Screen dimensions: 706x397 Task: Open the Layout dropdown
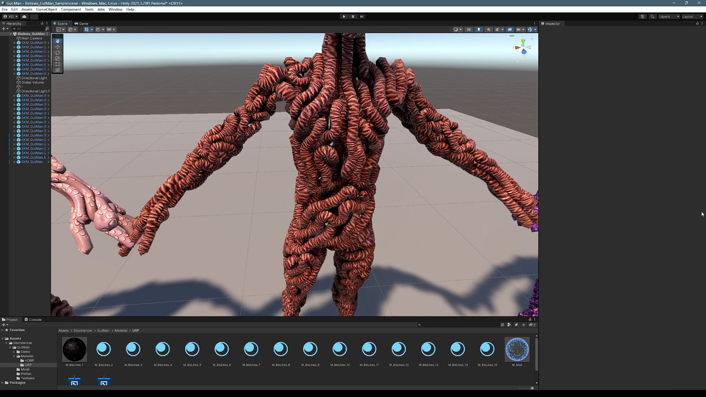point(690,16)
